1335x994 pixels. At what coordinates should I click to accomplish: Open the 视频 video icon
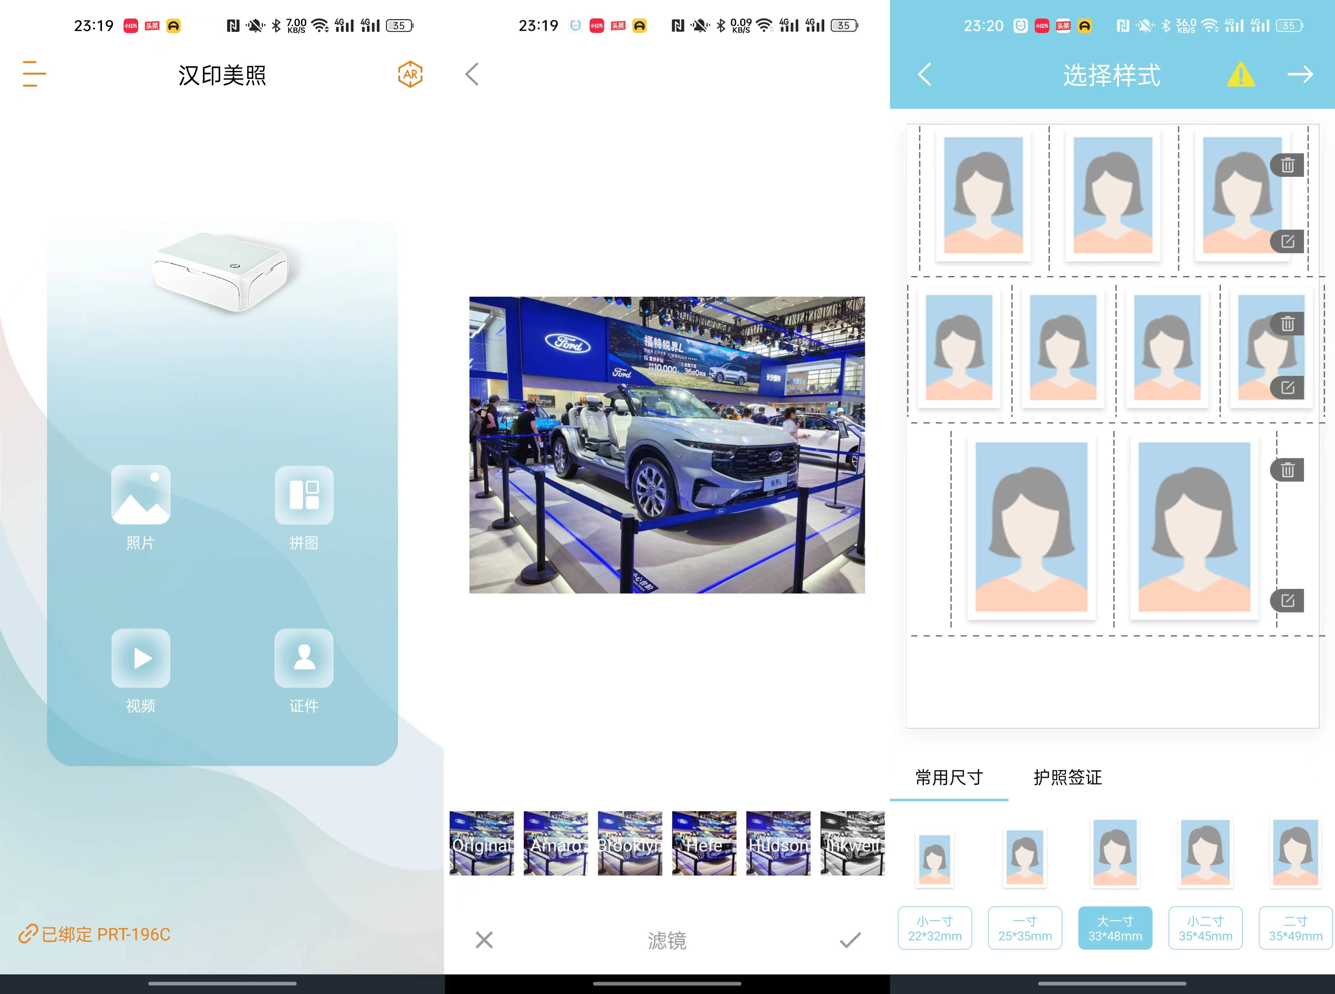[x=141, y=658]
